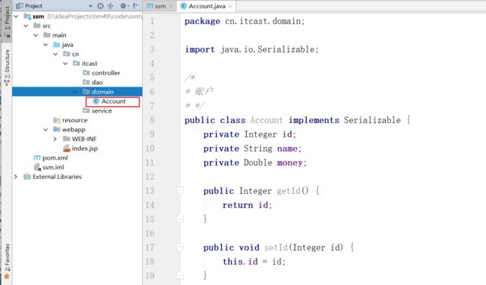Select the Account.java editor tab
This screenshot has width=486, height=285.
(x=206, y=6)
